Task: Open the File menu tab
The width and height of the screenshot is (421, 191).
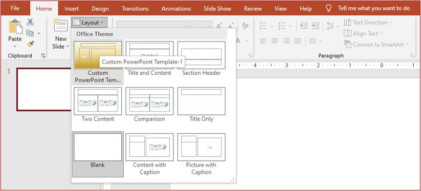Action: [x=15, y=8]
